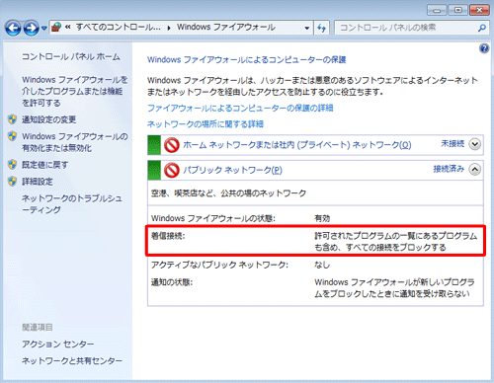The height and width of the screenshot is (383, 494).
Task: Open ファイアウォールによるコンピューターの保護の詳細 link
Action: click(240, 108)
